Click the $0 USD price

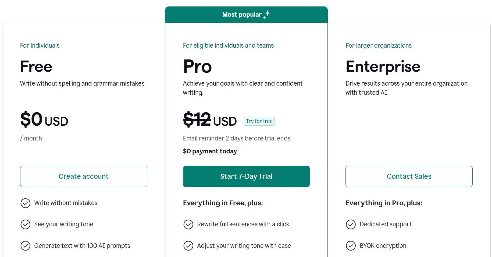[x=44, y=120]
